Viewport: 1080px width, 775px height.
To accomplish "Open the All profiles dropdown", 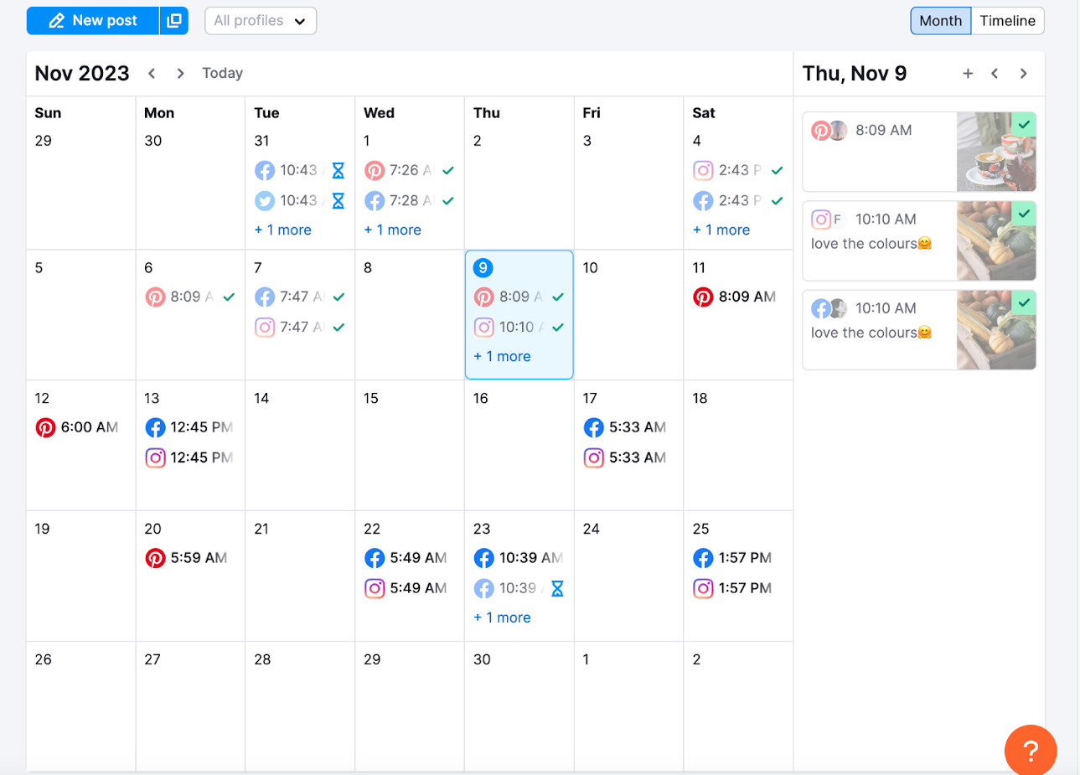I will [260, 20].
